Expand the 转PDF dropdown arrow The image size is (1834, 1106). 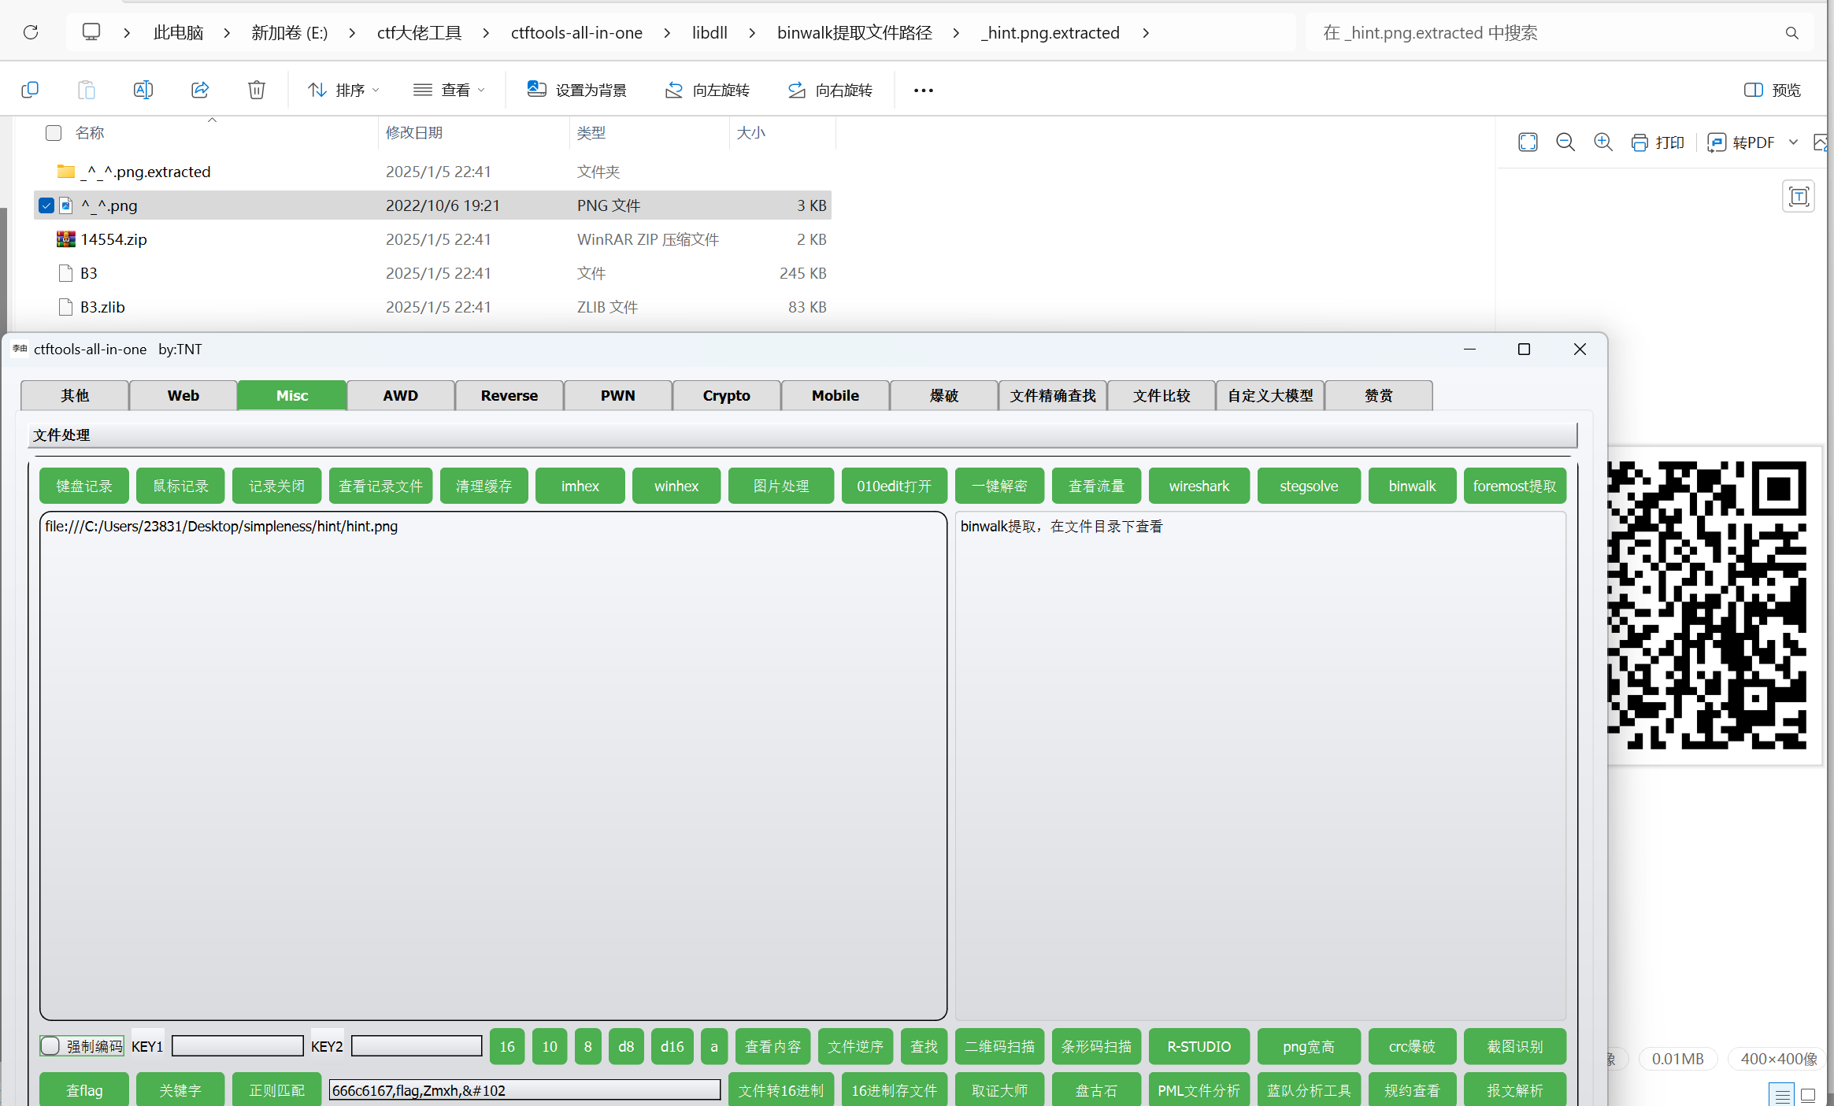(x=1793, y=142)
